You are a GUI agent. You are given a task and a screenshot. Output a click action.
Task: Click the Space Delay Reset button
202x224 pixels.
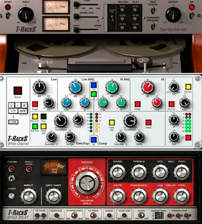click(12, 196)
